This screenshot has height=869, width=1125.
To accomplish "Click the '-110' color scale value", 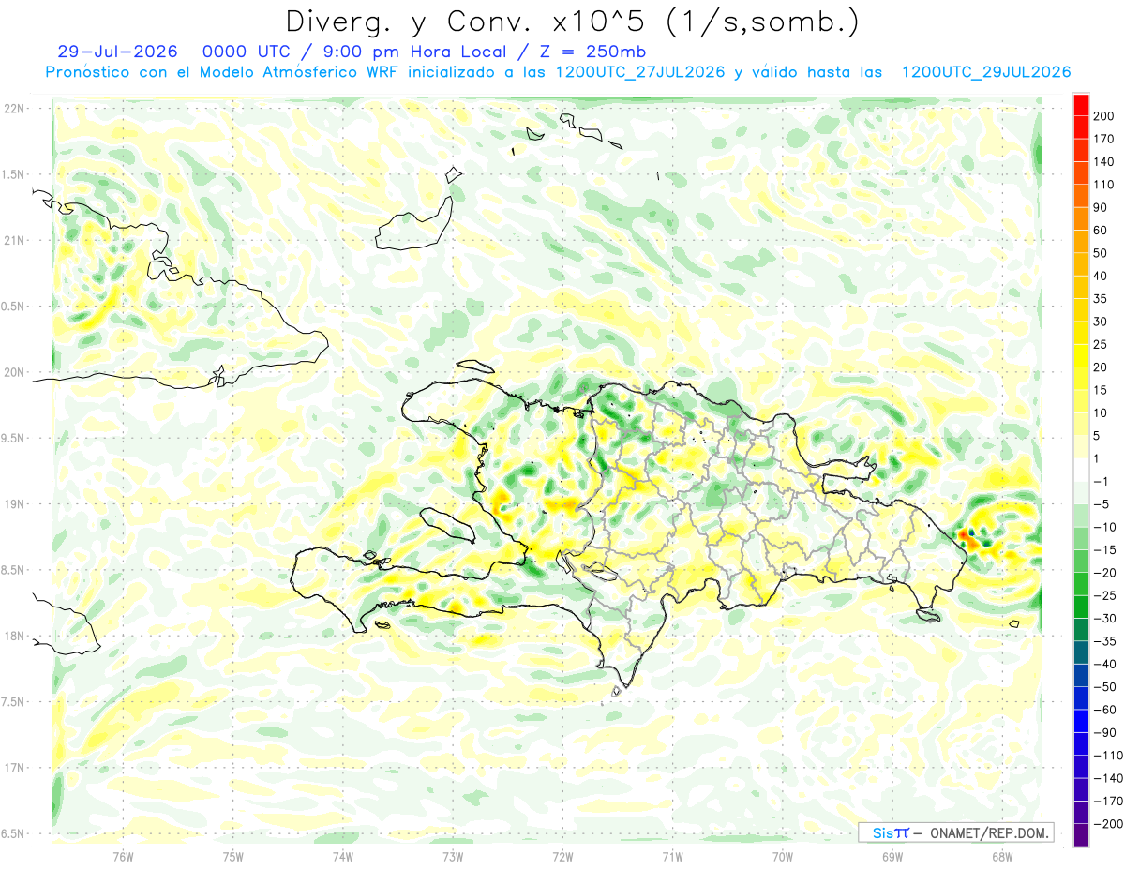I will coord(1109,756).
